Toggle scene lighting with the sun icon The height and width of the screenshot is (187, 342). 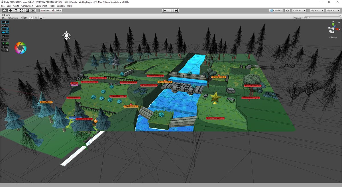click(x=31, y=17)
